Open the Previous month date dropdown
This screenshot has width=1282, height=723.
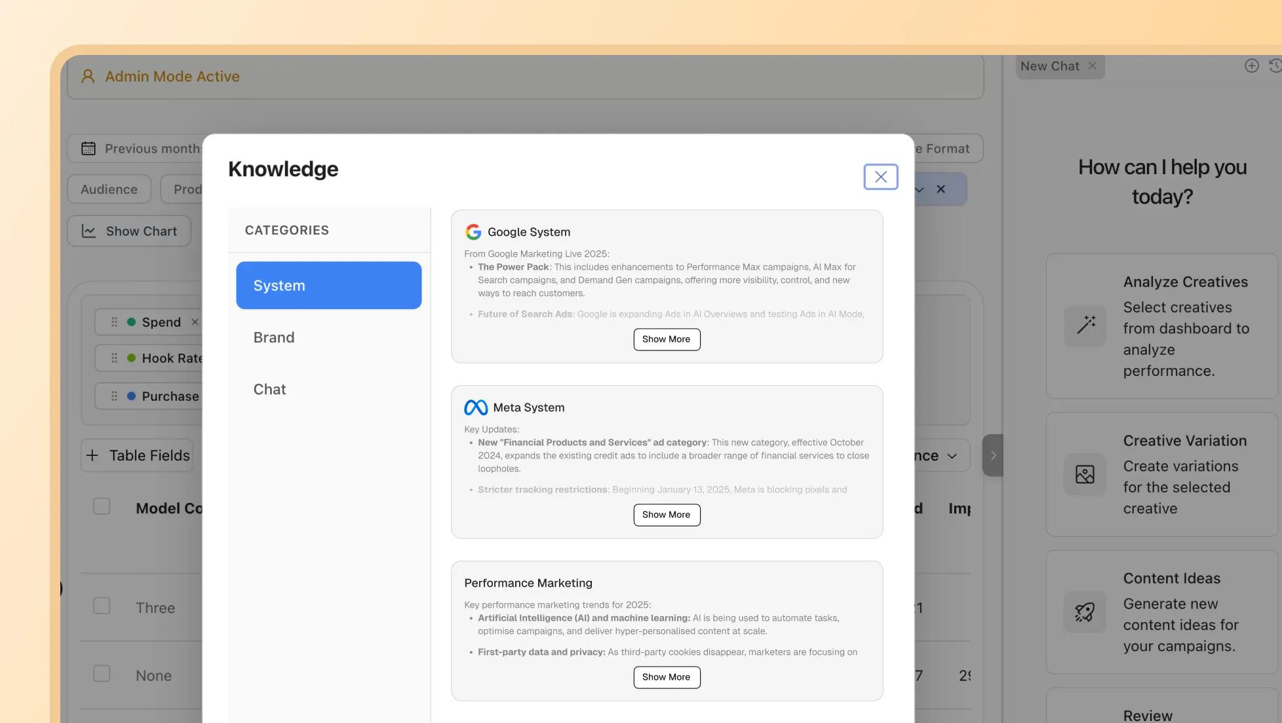pyautogui.click(x=141, y=149)
